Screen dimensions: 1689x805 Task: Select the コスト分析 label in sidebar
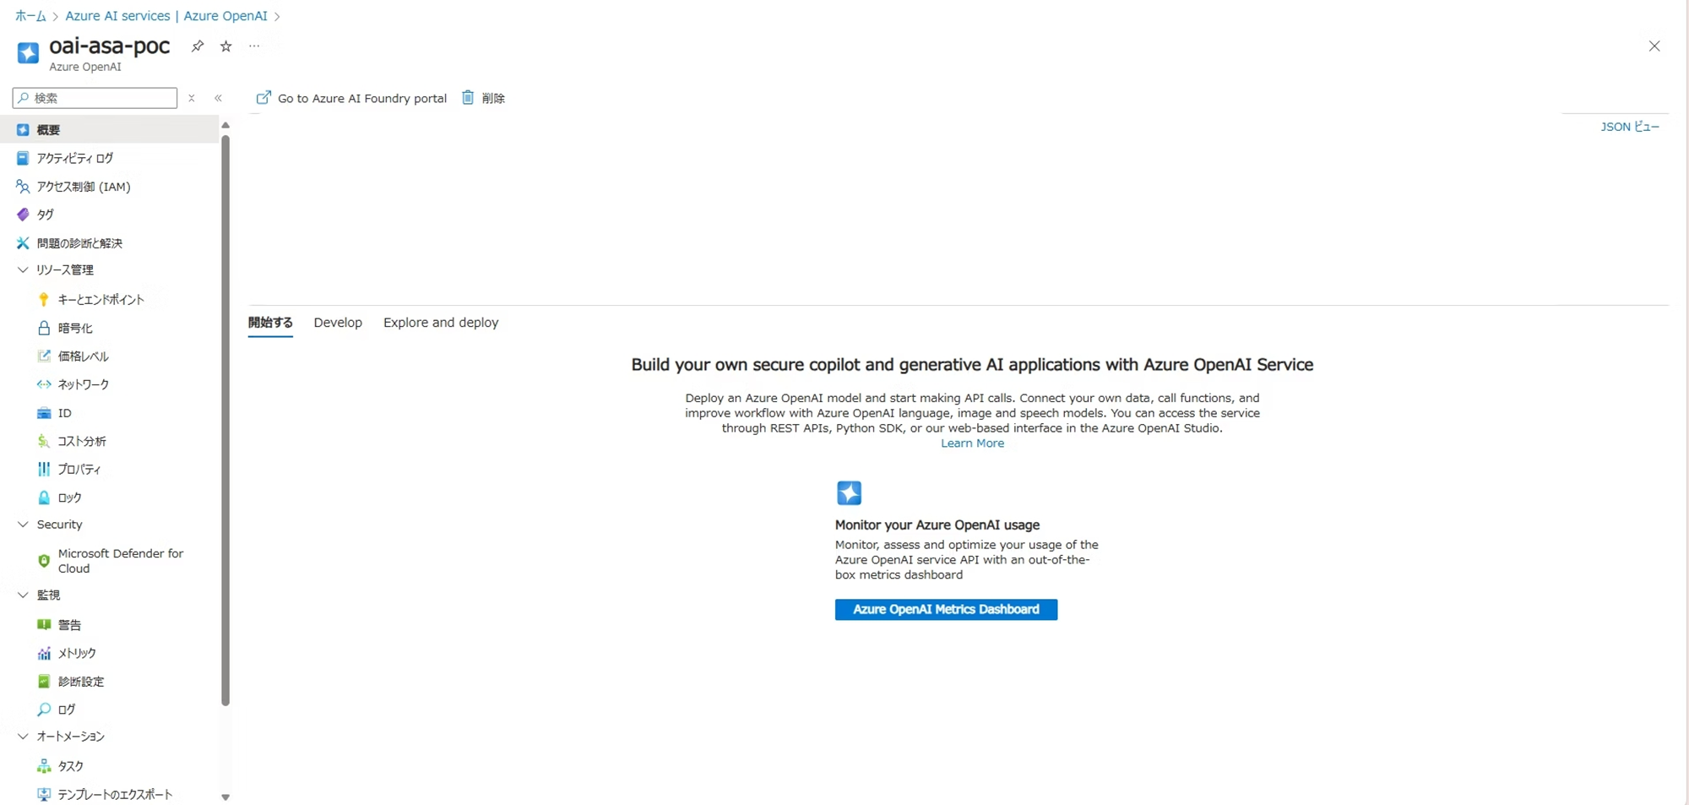click(82, 441)
